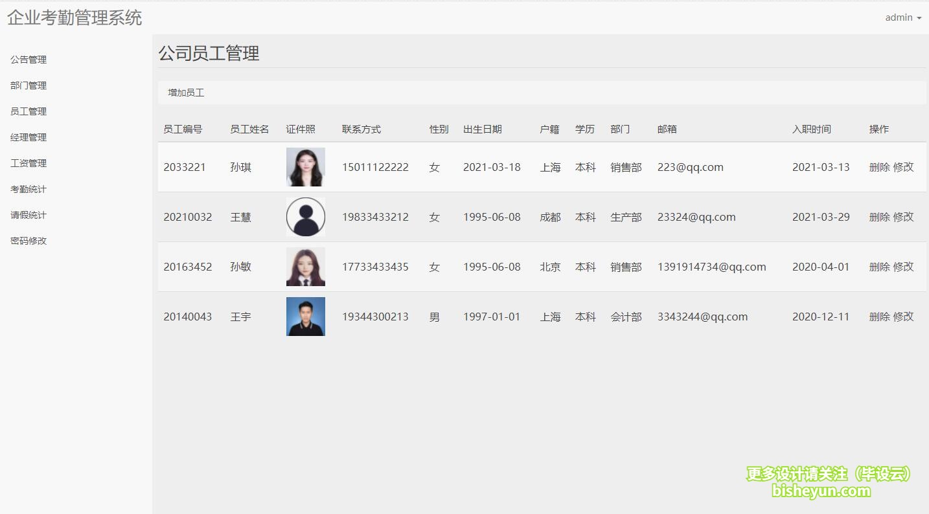Edit employee 王慧 via 修改 link
The width and height of the screenshot is (929, 514).
tap(903, 217)
